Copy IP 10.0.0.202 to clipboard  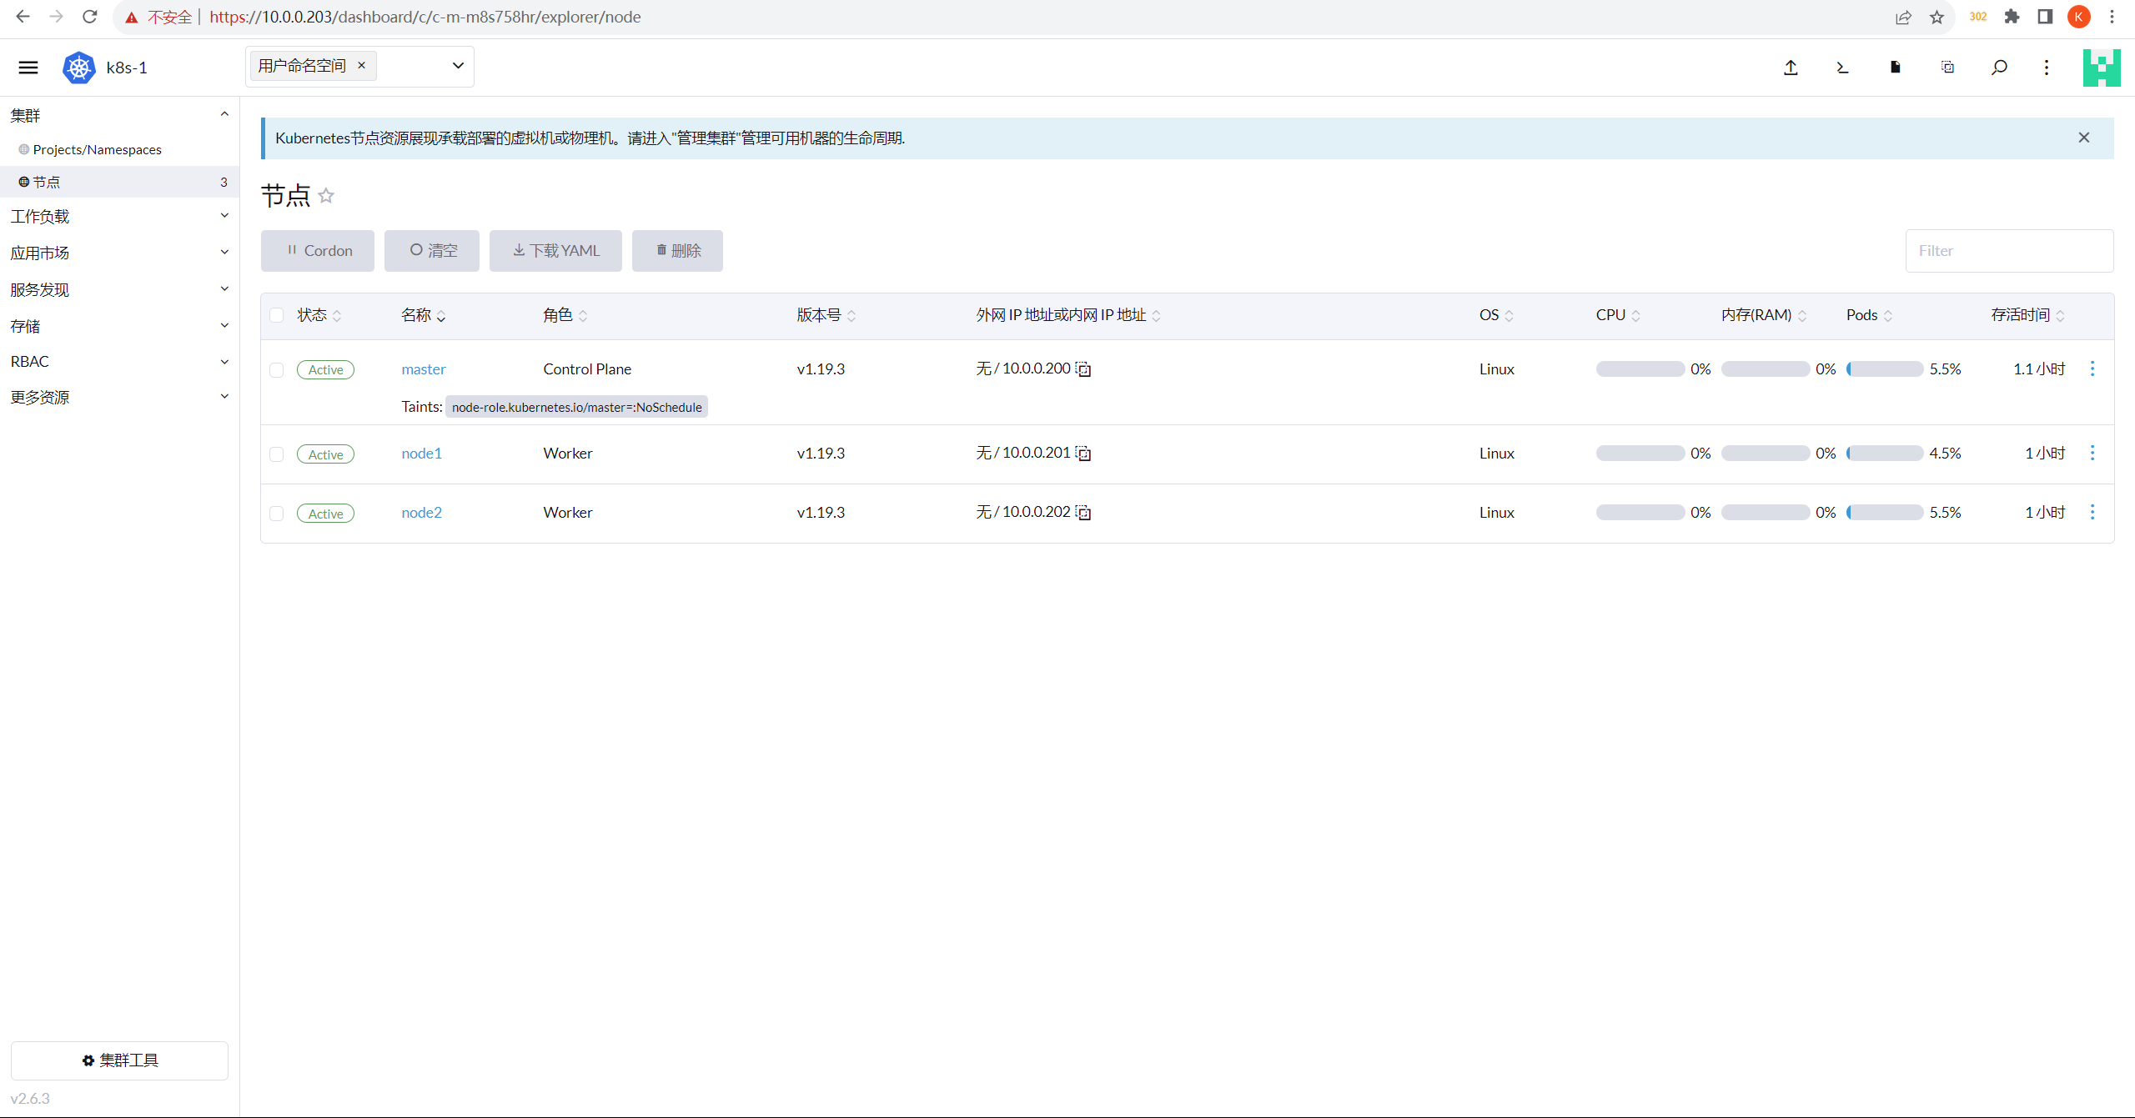[x=1083, y=513]
